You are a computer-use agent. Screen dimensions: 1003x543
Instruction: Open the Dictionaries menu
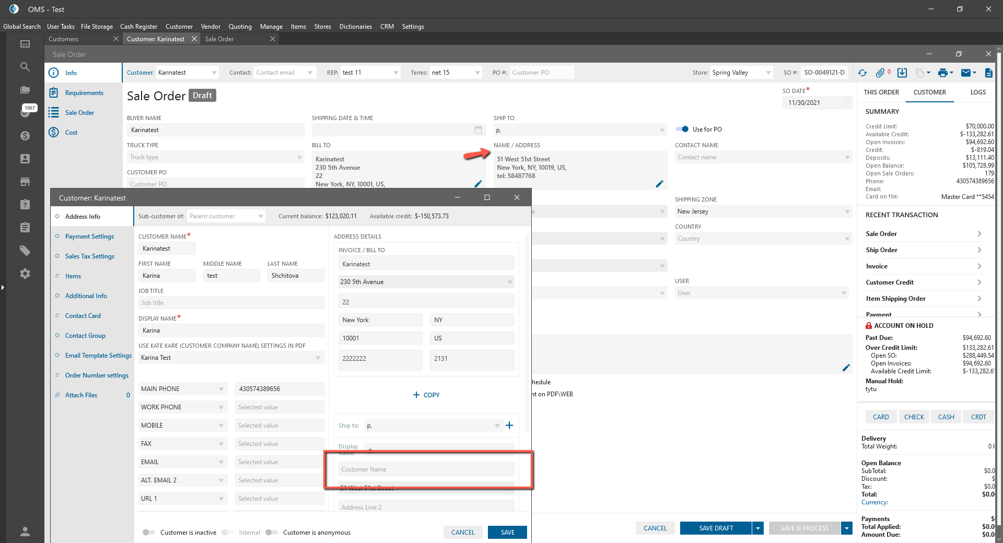coord(355,27)
